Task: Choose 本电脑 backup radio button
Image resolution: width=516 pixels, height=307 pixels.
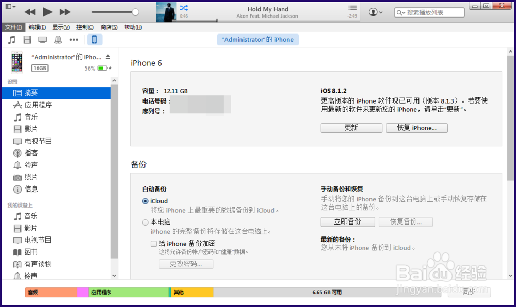Action: coord(145,223)
